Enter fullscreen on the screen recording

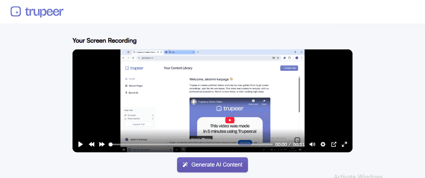(x=344, y=144)
